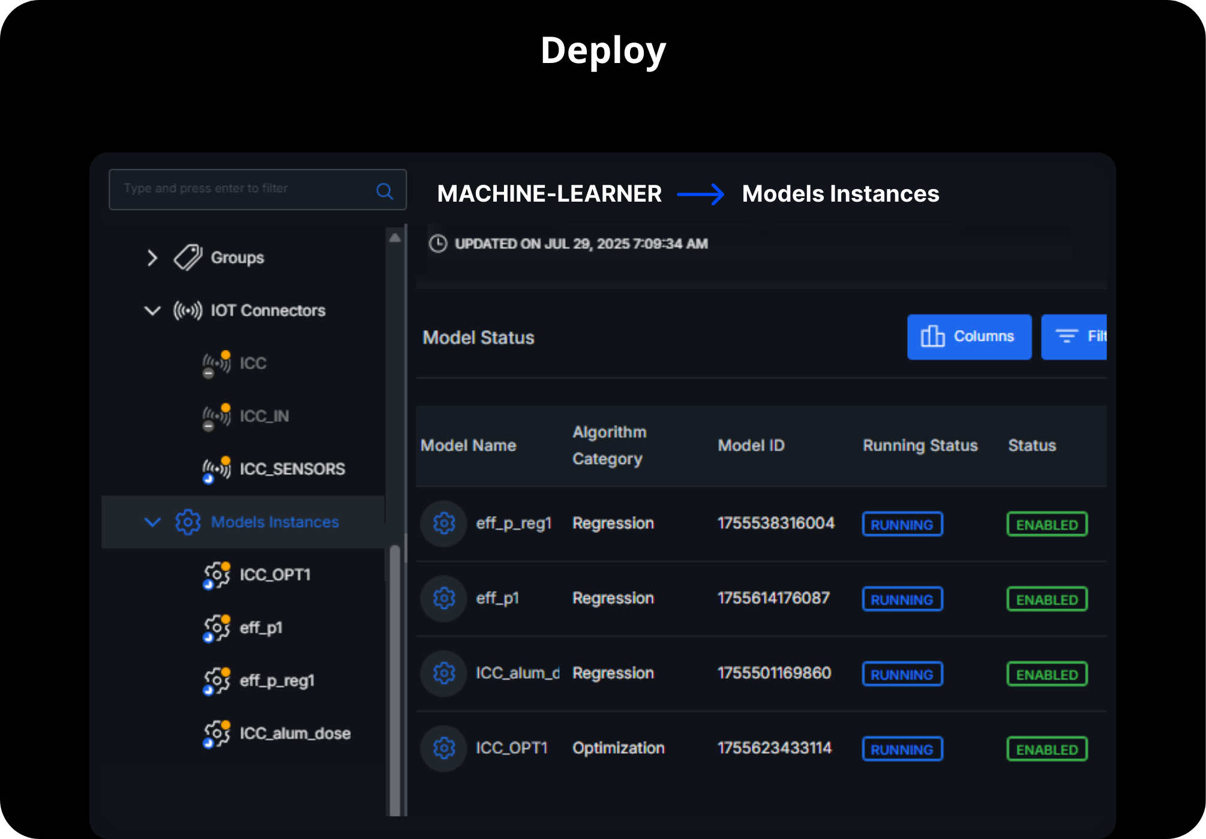Viewport: 1206px width, 839px height.
Task: Expand the Groups tree node
Action: (152, 258)
